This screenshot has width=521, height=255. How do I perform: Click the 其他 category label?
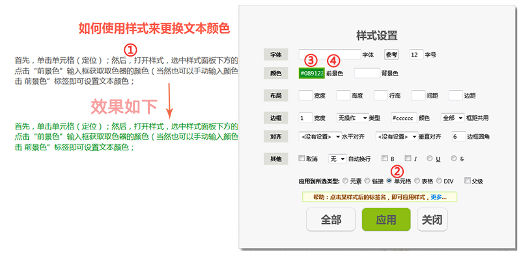tap(275, 159)
